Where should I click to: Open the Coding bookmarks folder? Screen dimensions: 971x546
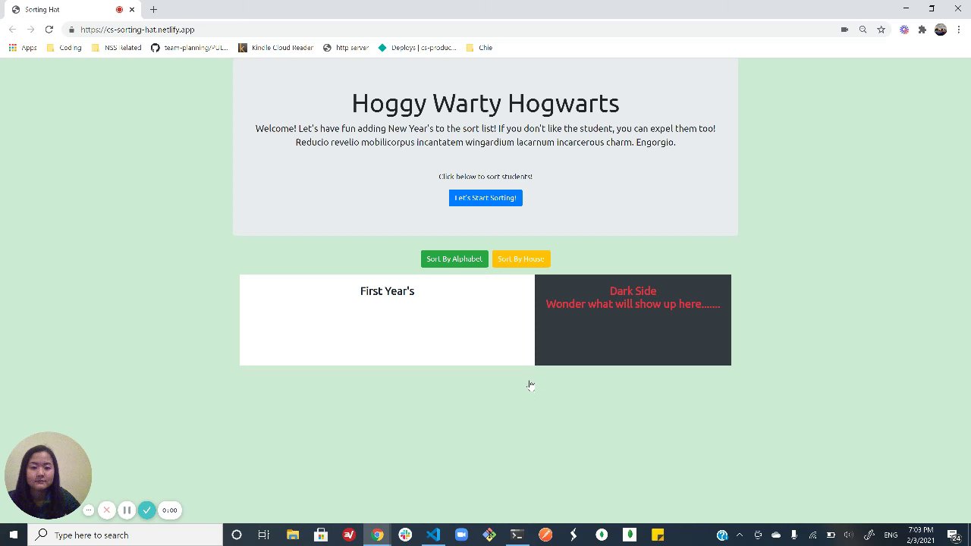[64, 48]
